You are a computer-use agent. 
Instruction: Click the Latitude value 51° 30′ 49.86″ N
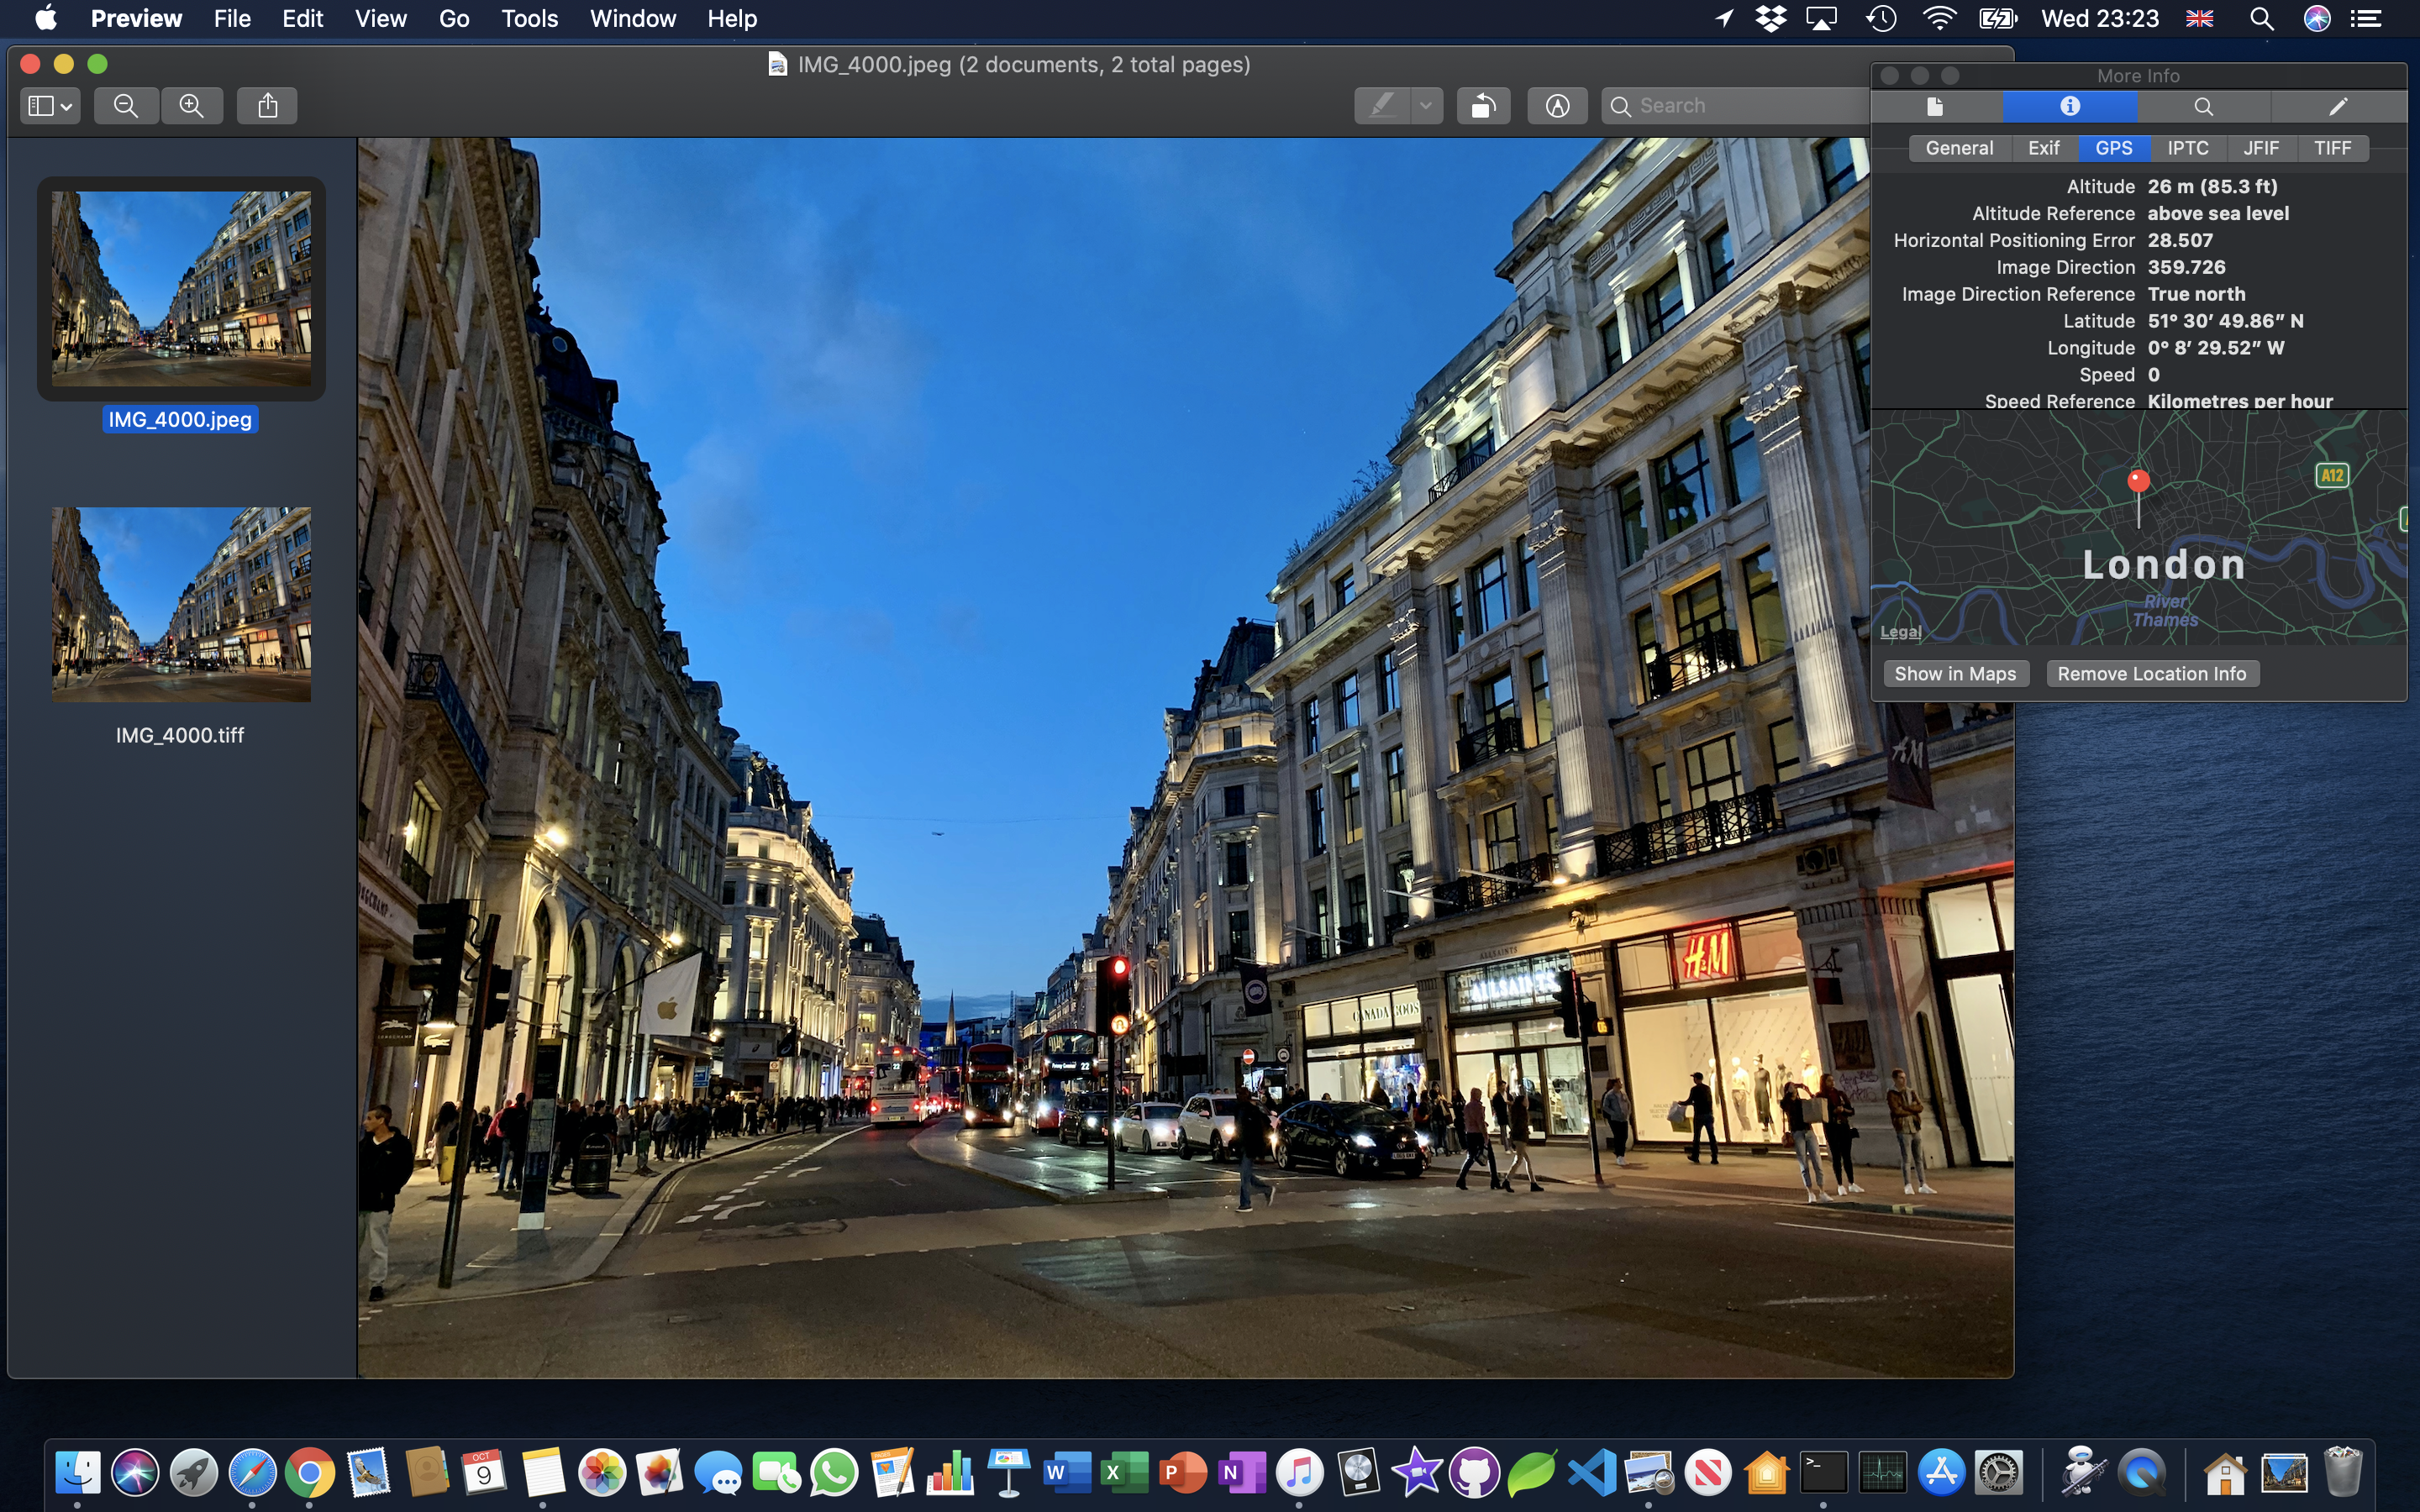pos(2225,321)
